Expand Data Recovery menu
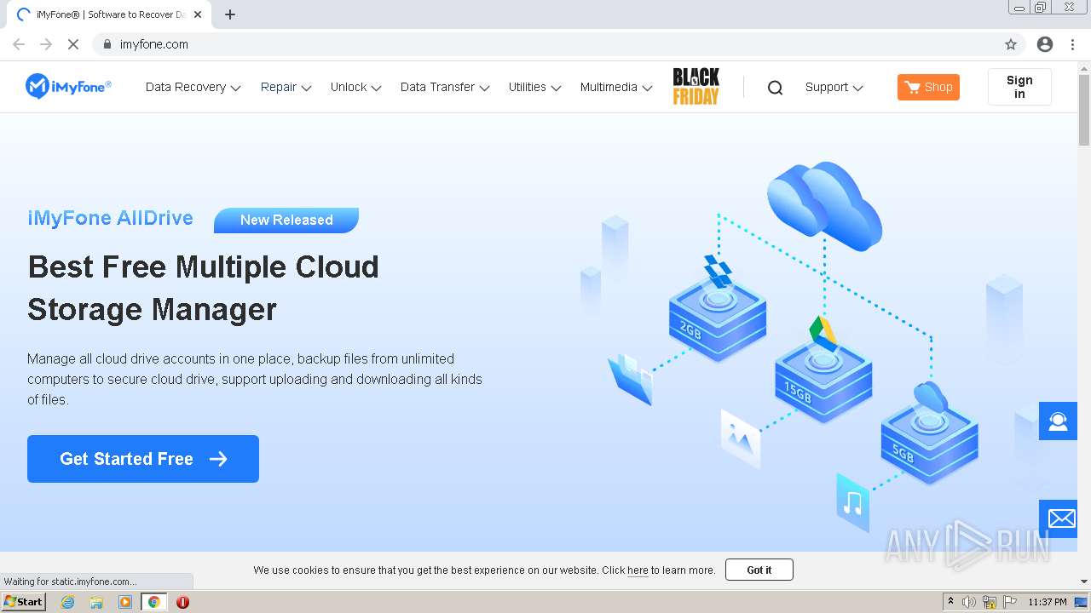 (x=193, y=87)
